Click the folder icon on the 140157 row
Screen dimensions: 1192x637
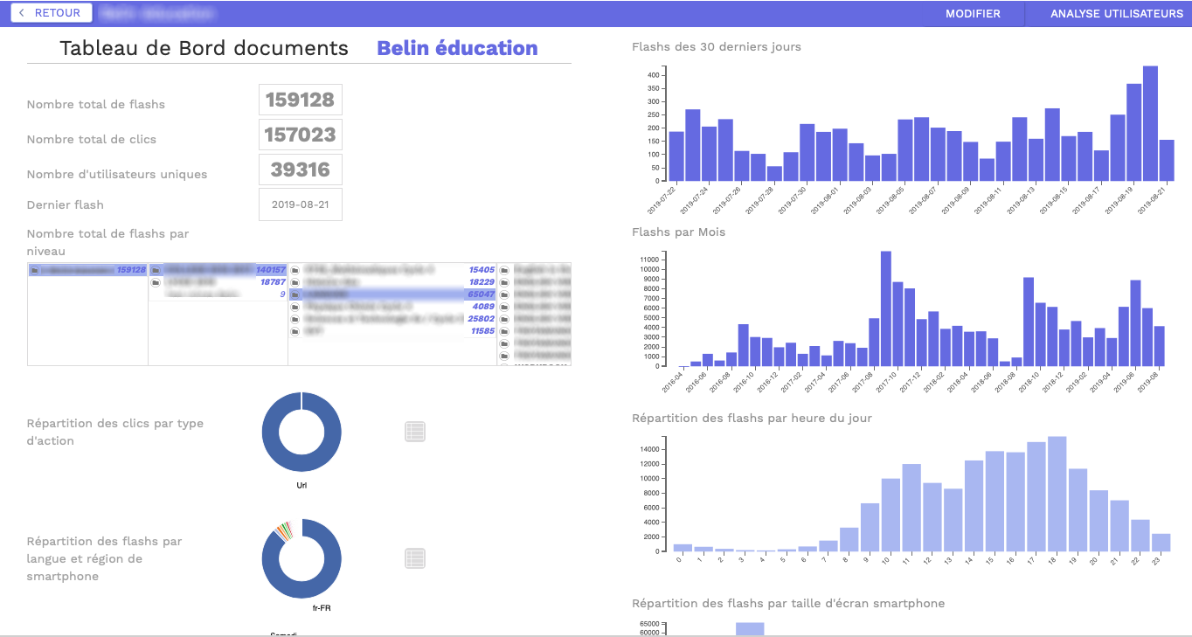155,270
